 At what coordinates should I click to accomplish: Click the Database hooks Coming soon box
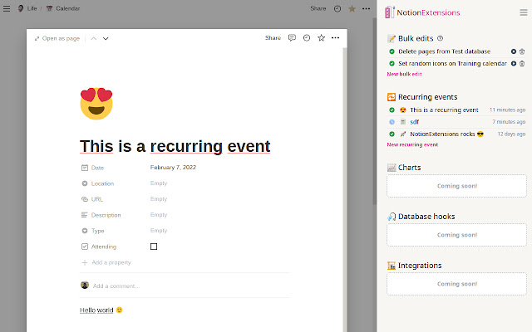coord(456,235)
